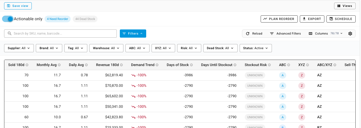Click the $62,819.40 revenue cell
This screenshot has width=361, height=128.
click(114, 75)
